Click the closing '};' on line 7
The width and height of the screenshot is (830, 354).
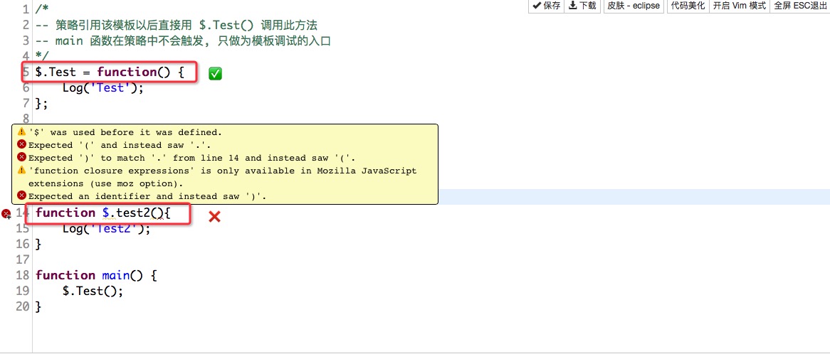point(41,103)
